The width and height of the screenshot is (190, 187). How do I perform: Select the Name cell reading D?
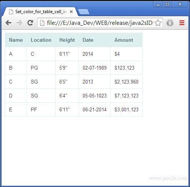coord(16,96)
